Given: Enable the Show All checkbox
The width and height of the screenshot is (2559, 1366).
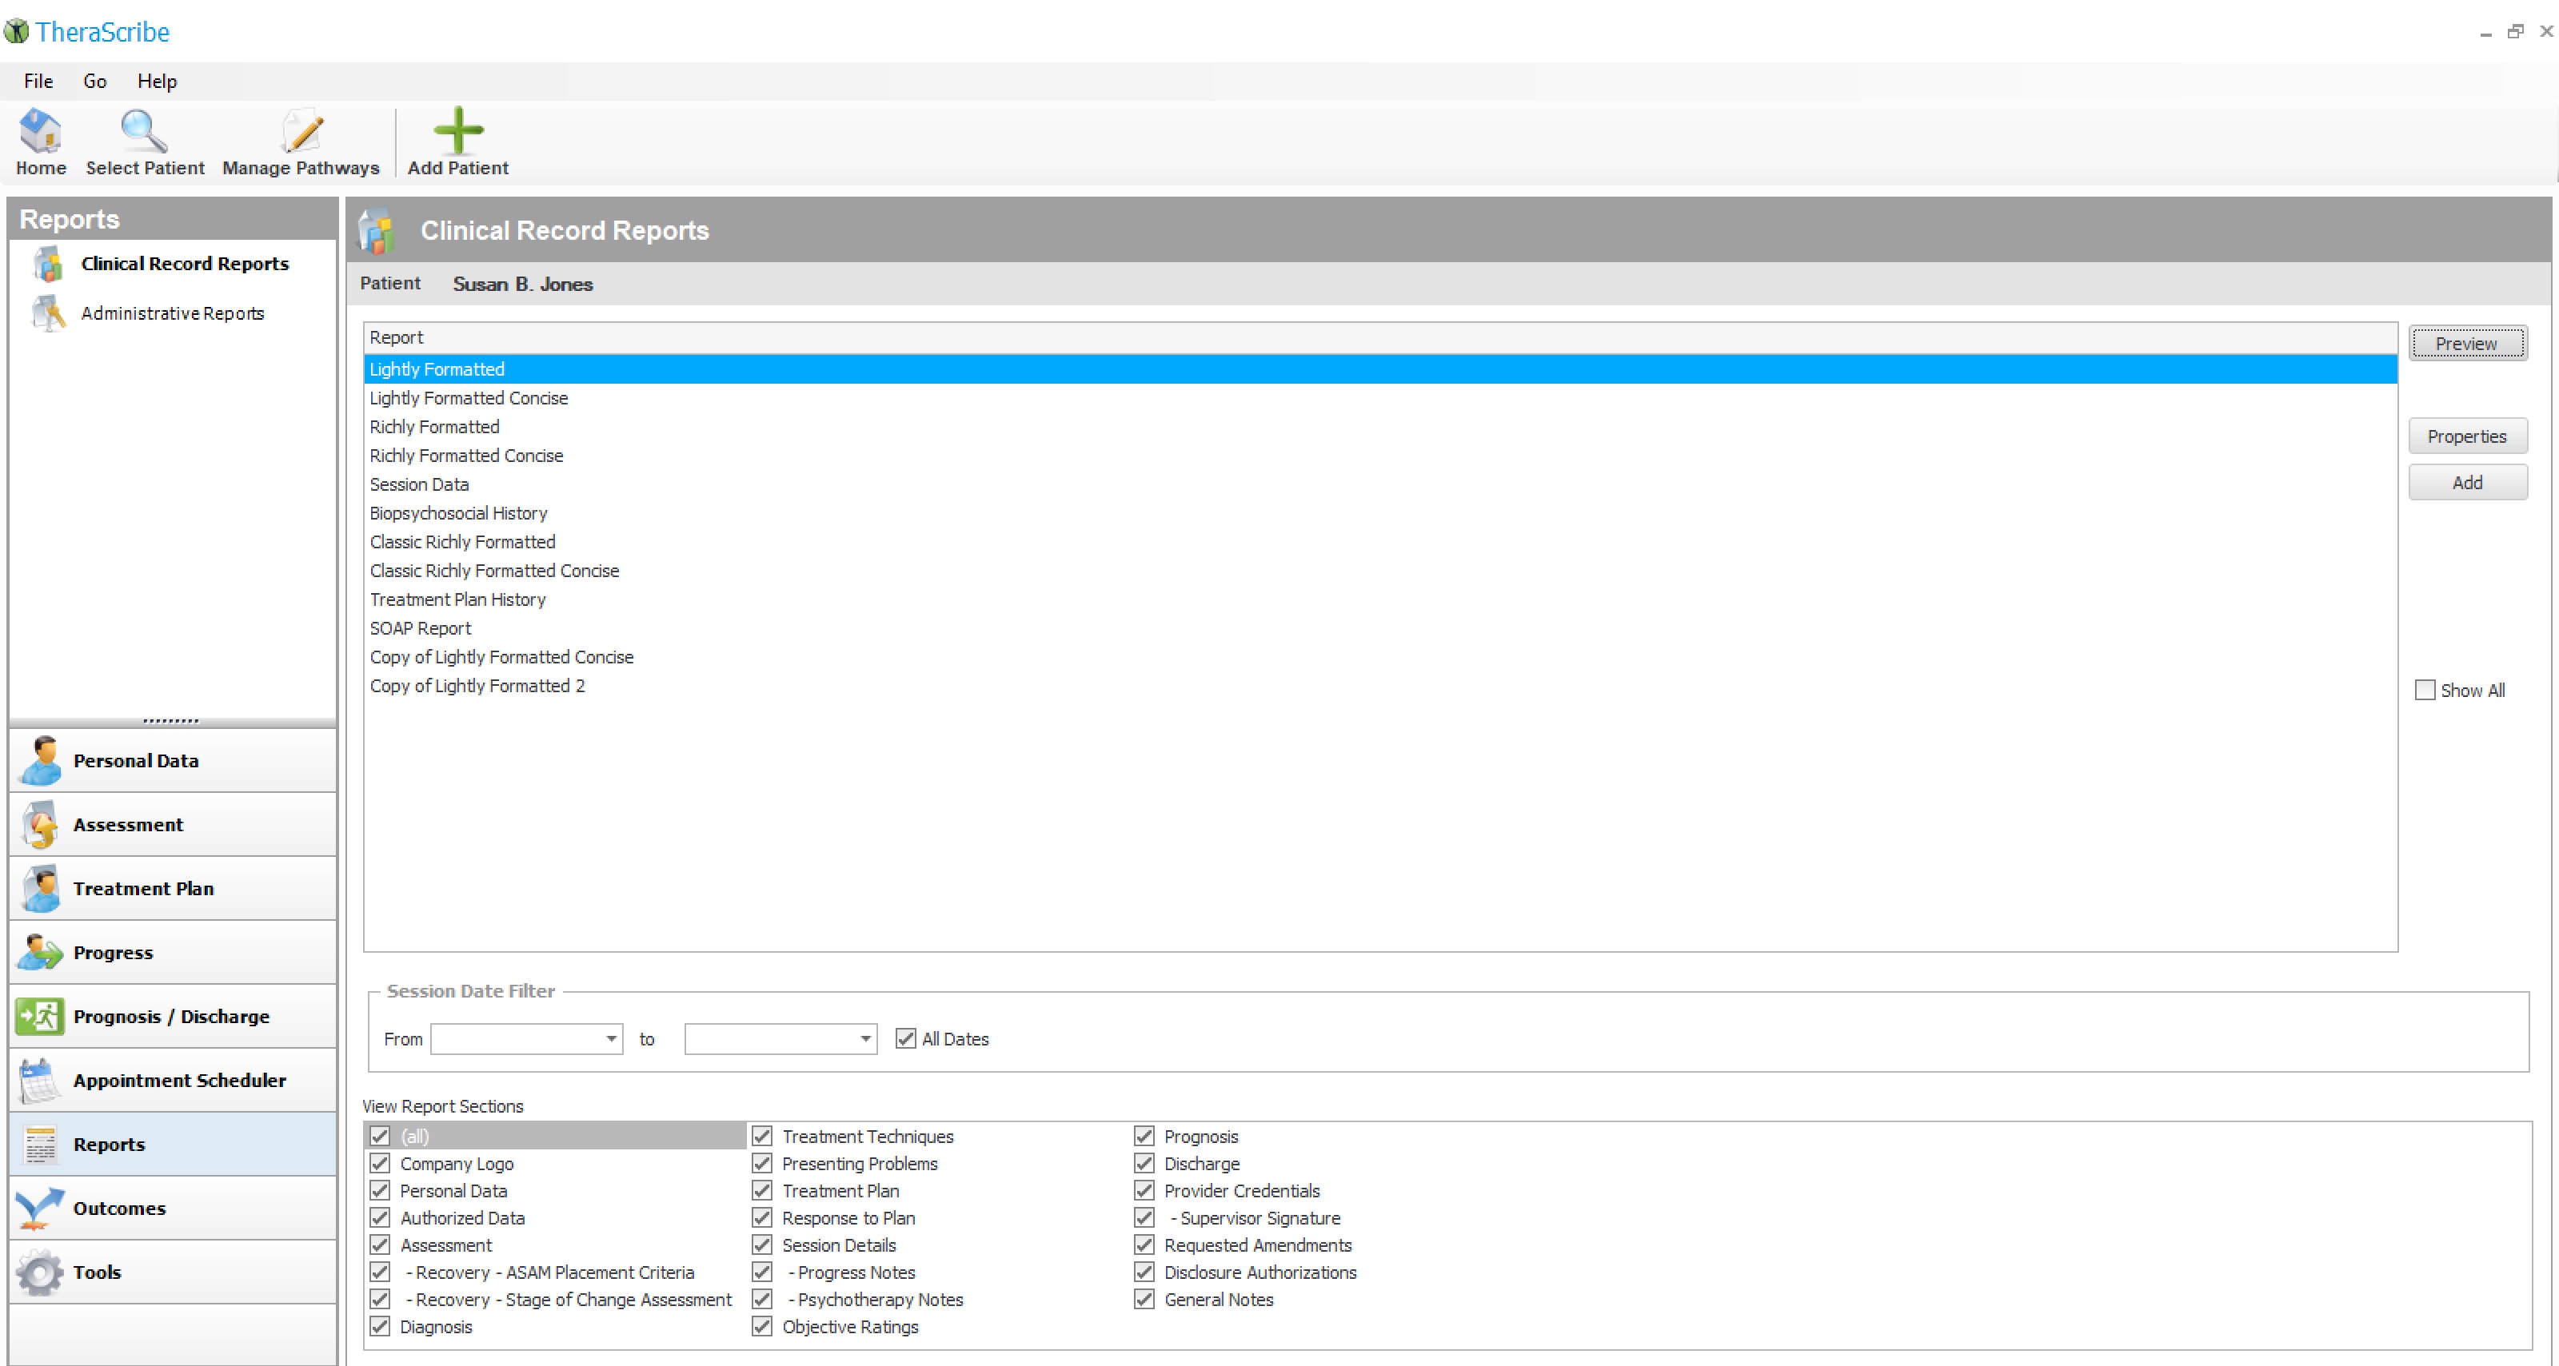Looking at the screenshot, I should click(x=2425, y=690).
